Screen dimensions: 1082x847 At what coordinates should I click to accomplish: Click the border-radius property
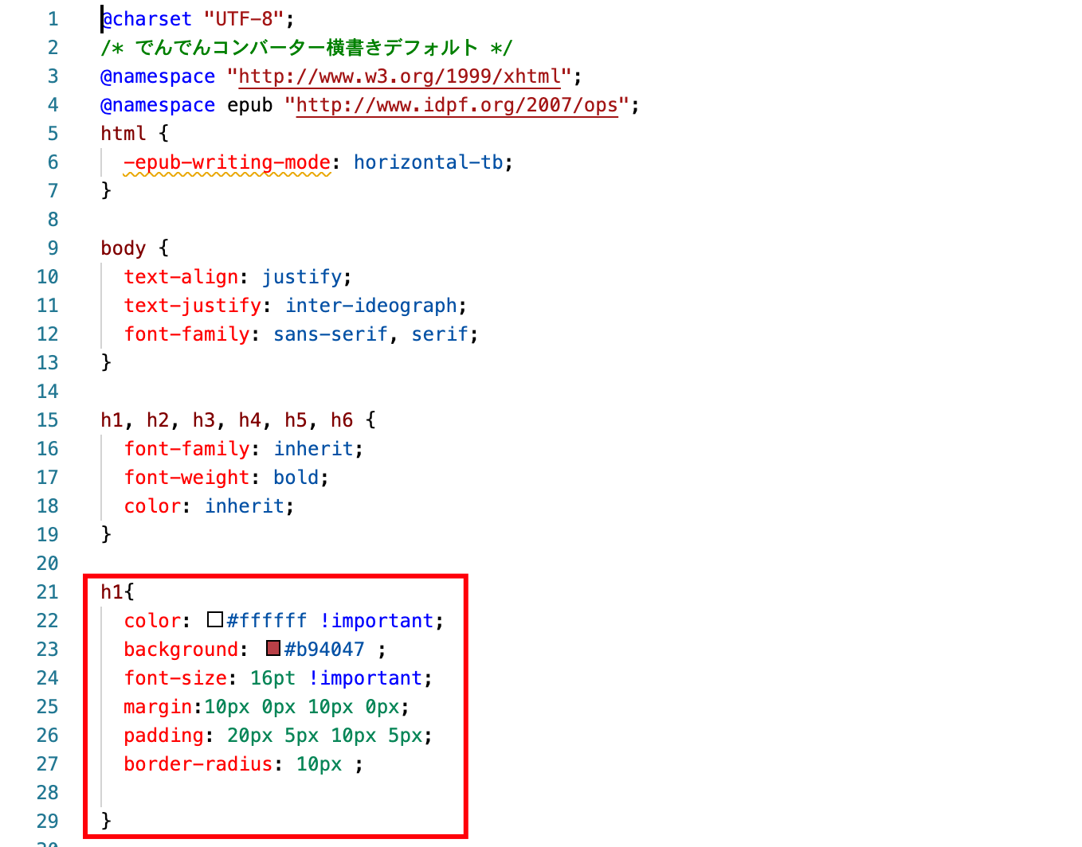pos(198,764)
